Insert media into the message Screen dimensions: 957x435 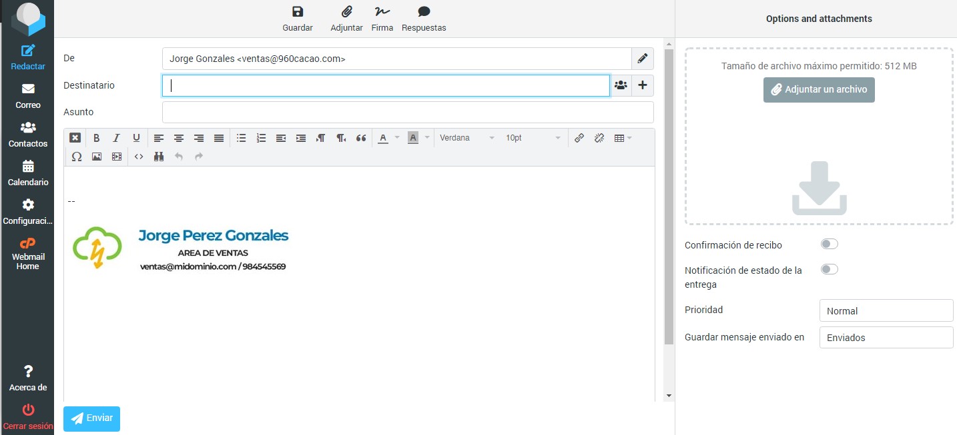117,157
